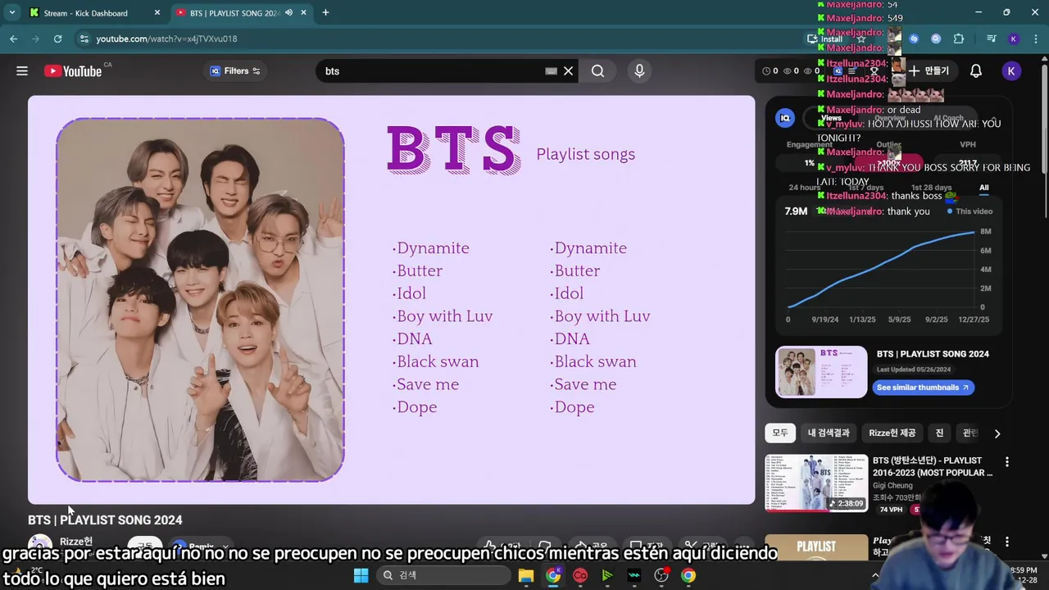Open the Gigi Cheung BTS playlist video thumbnail
Image resolution: width=1049 pixels, height=590 pixels.
816,483
